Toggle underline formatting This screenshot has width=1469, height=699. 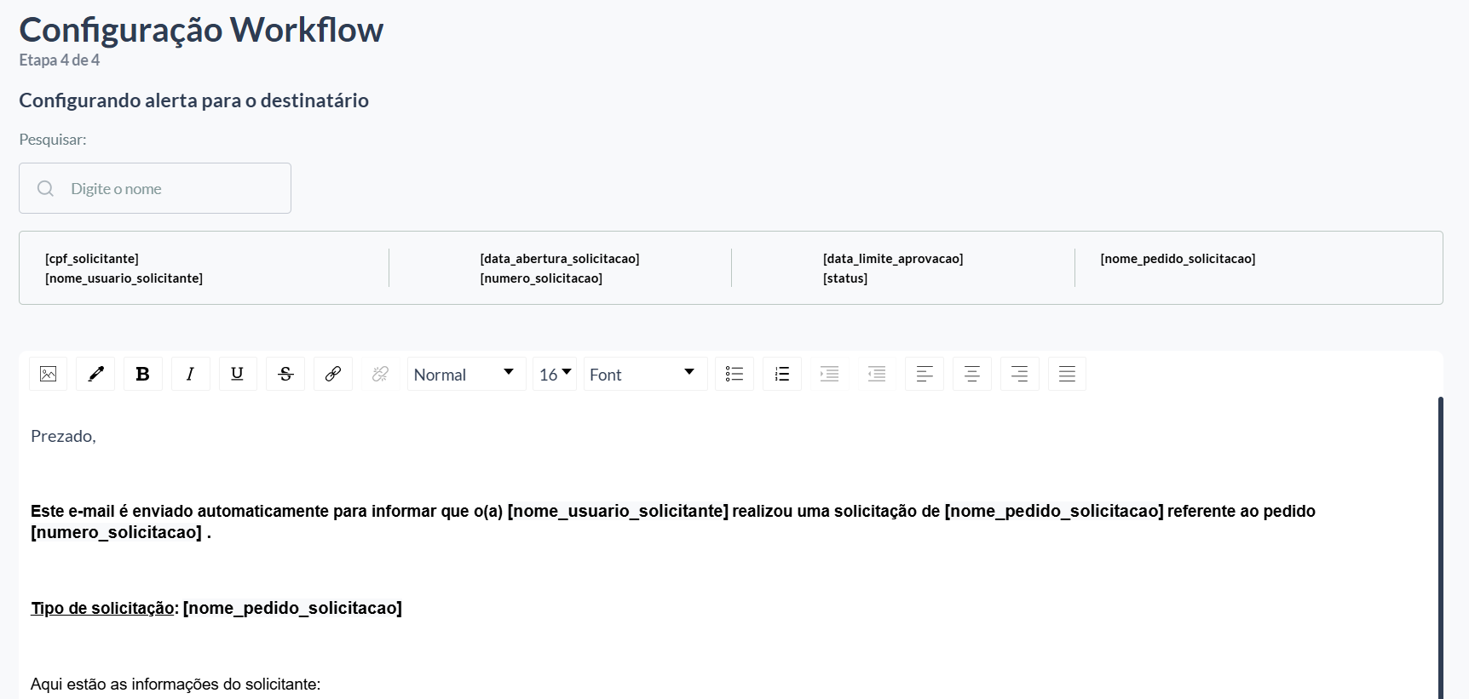click(238, 374)
